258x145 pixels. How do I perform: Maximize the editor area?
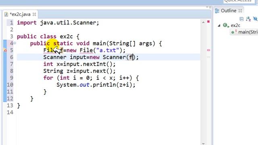[210, 7]
